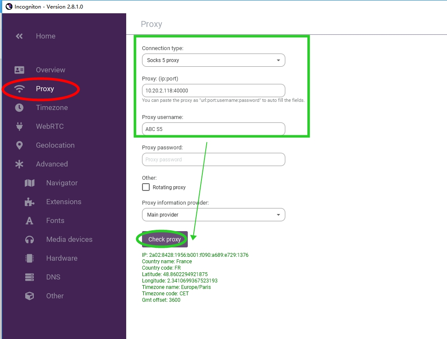This screenshot has height=339, width=447.
Task: Click the double chevron collapse icon beside Home
Action: (x=19, y=36)
